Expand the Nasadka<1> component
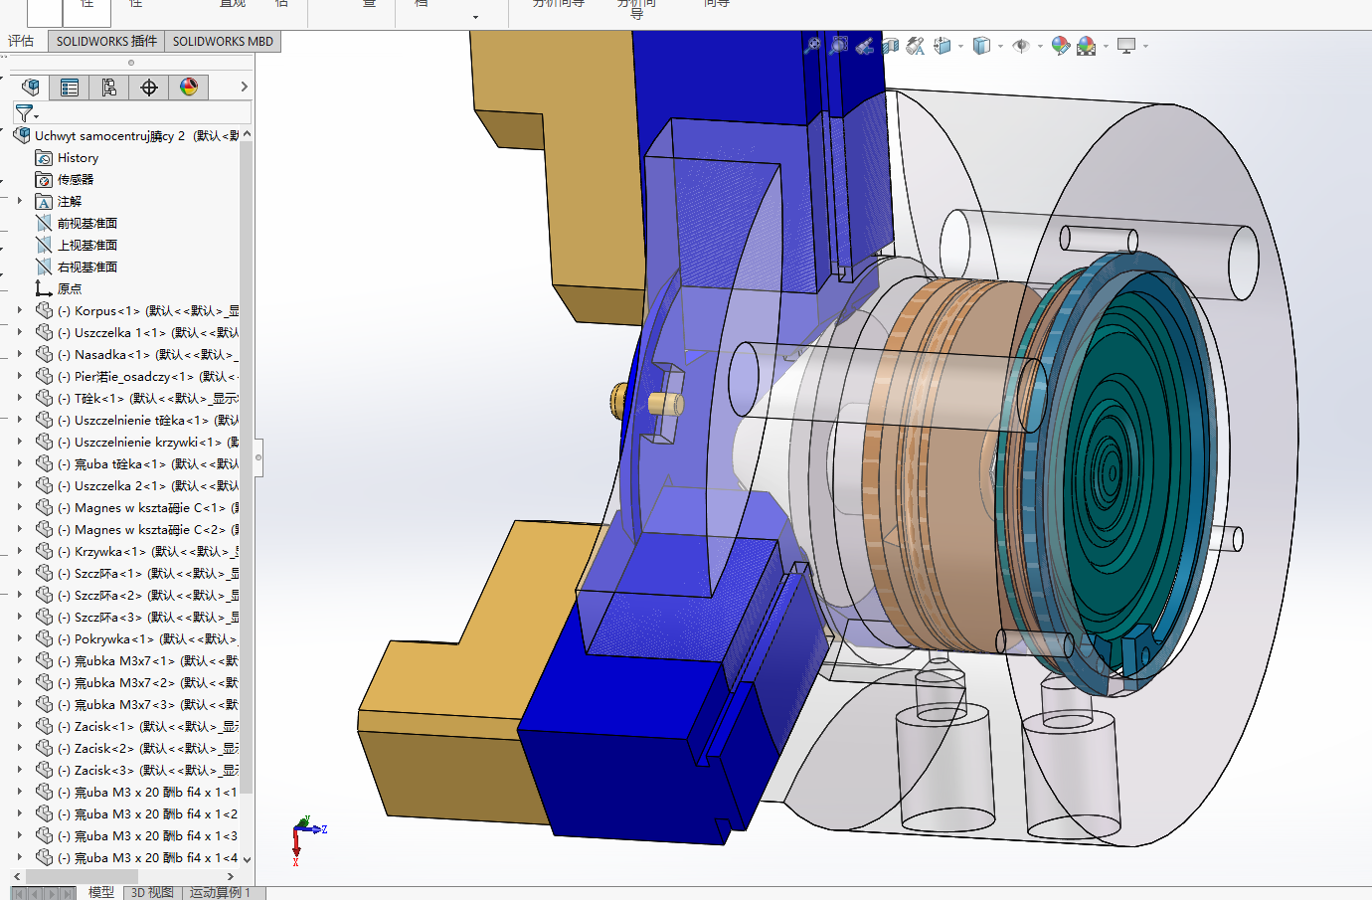This screenshot has width=1372, height=900. (19, 354)
